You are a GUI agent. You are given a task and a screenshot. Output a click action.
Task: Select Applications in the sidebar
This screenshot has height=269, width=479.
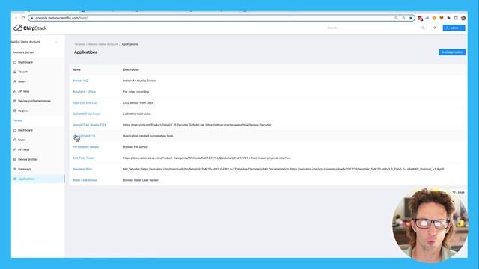pyautogui.click(x=37, y=179)
